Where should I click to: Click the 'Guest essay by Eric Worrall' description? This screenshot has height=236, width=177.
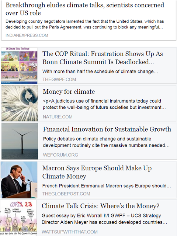pos(104,219)
